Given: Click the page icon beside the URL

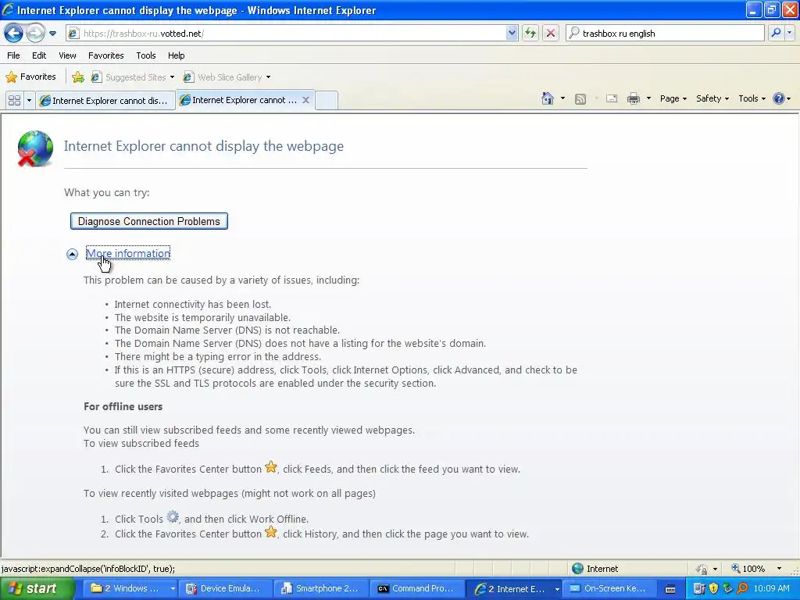Looking at the screenshot, I should (74, 34).
